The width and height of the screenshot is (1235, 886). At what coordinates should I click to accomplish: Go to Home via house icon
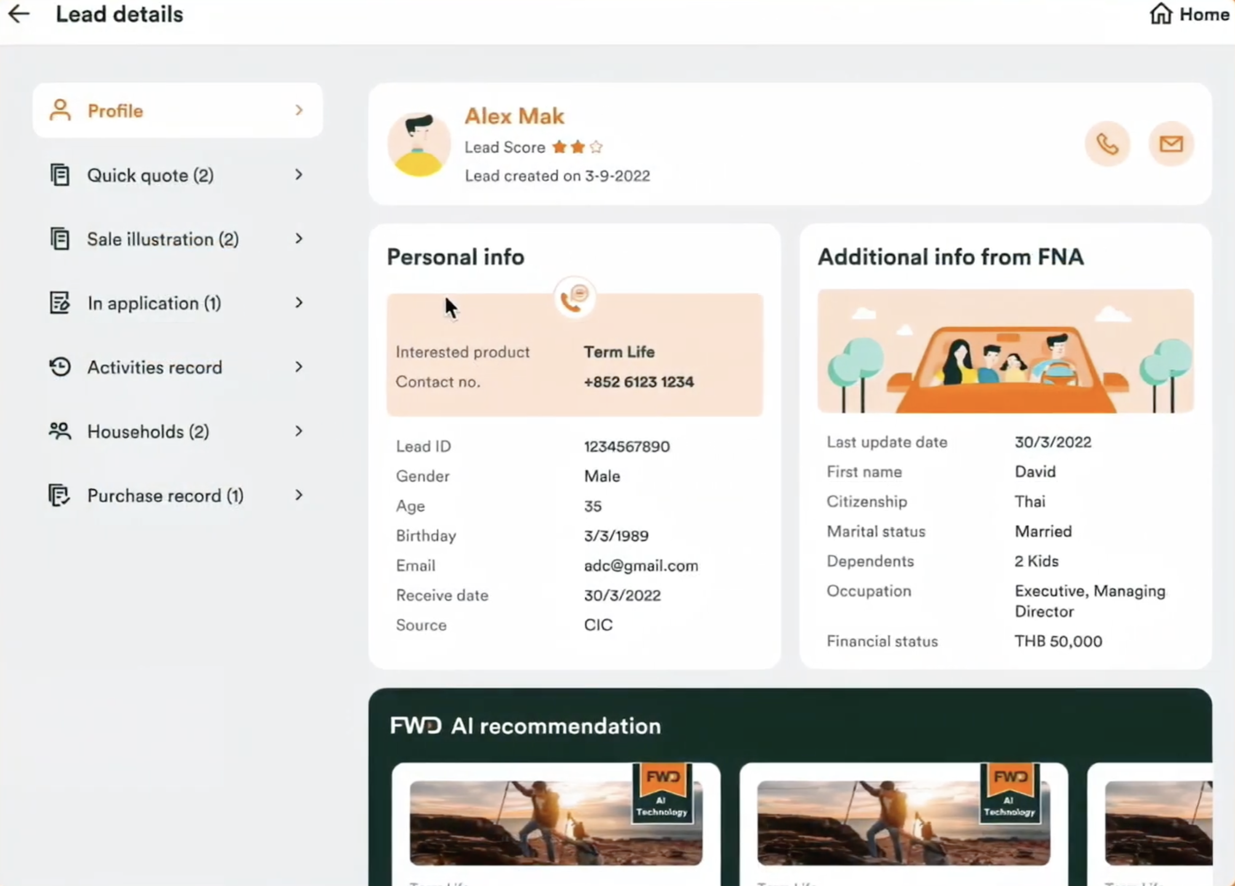pos(1160,13)
